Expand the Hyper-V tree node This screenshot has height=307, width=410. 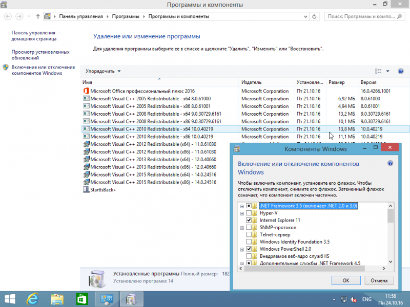click(x=242, y=213)
